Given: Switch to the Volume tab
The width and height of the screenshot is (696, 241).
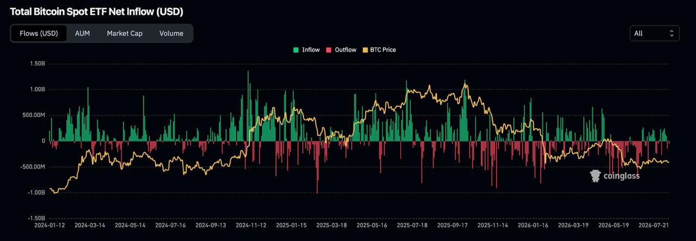Looking at the screenshot, I should point(171,33).
